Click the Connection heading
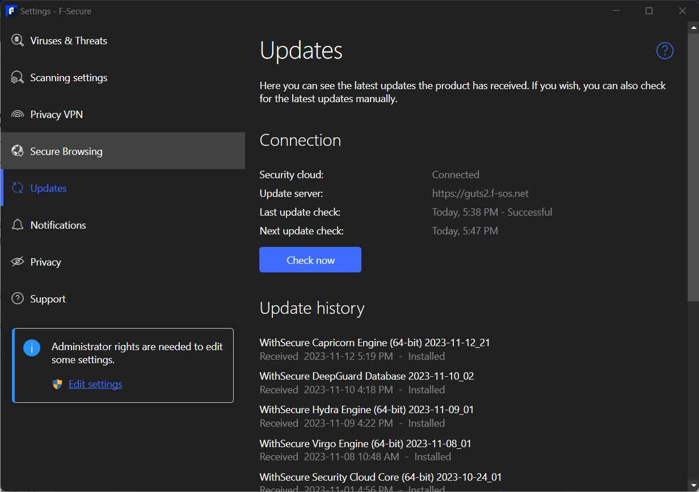Image resolution: width=699 pixels, height=492 pixels. pyautogui.click(x=300, y=140)
